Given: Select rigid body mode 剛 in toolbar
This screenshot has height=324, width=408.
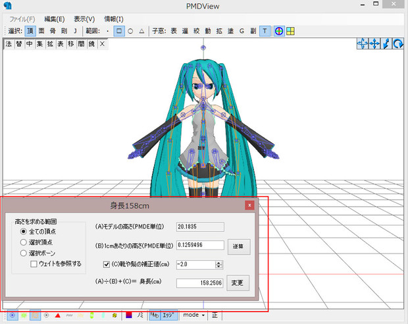Looking at the screenshot, I should 64,31.
